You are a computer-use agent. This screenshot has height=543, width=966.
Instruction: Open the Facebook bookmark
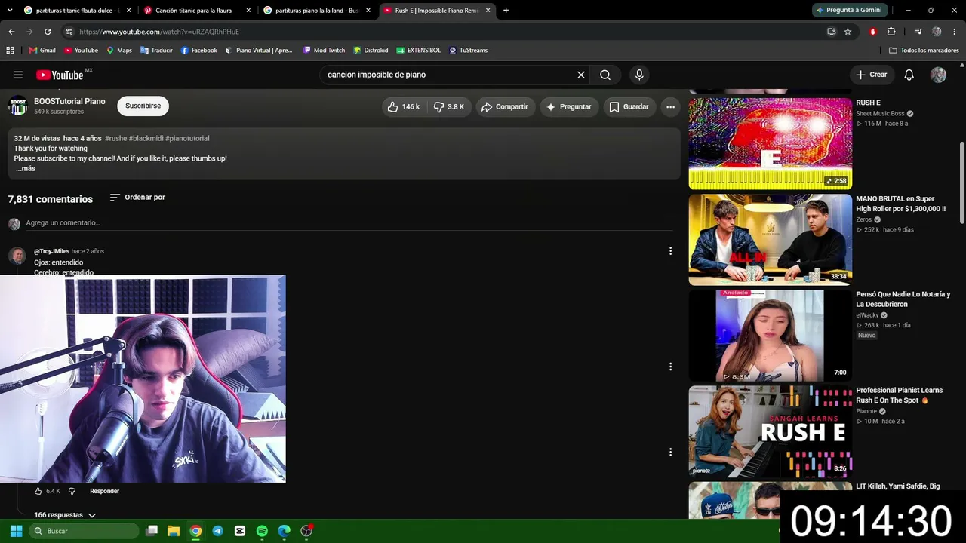(x=199, y=51)
